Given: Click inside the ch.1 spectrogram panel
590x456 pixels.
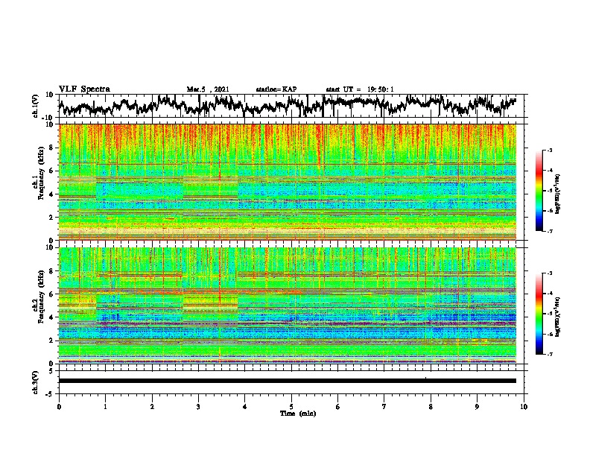Looking at the screenshot, I should (x=288, y=182).
